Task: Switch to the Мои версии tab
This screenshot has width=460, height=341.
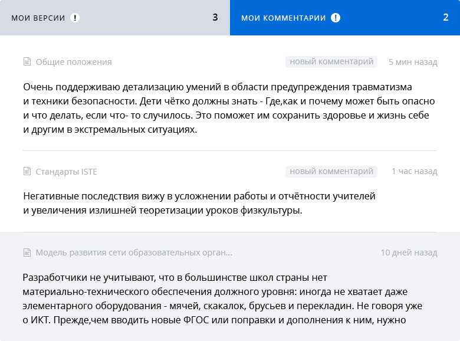Action: pos(115,18)
